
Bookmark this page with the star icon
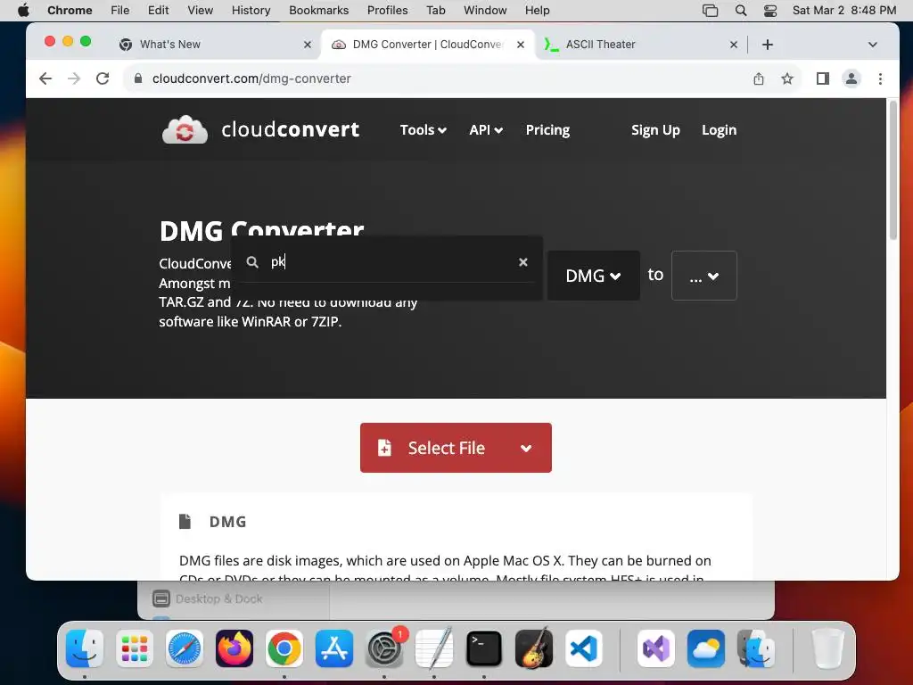[x=787, y=78]
